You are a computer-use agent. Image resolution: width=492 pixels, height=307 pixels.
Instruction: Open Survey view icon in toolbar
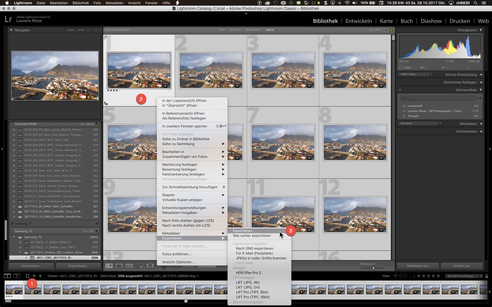coord(140,266)
